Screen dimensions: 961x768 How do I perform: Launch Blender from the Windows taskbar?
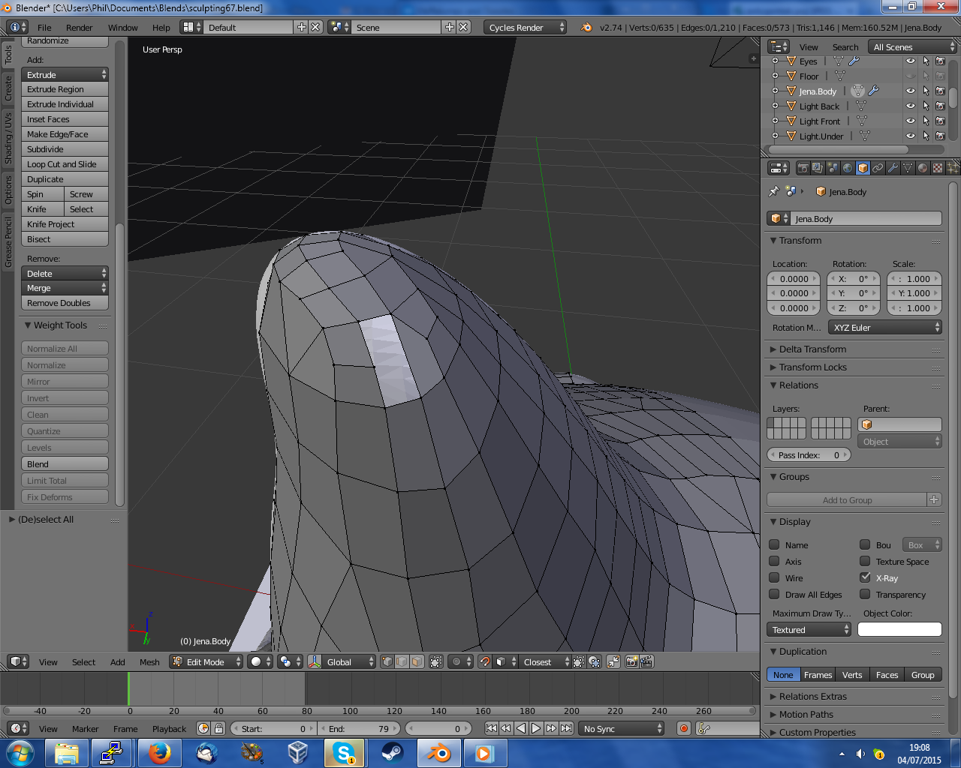pyautogui.click(x=438, y=752)
